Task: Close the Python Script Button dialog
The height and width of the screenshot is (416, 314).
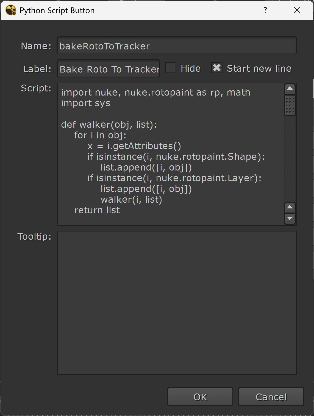Action: point(297,10)
